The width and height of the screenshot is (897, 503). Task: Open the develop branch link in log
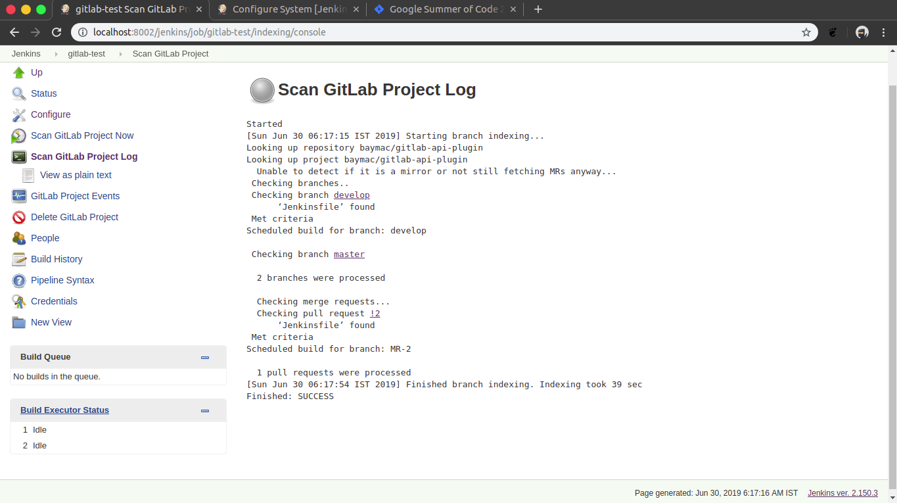point(352,195)
